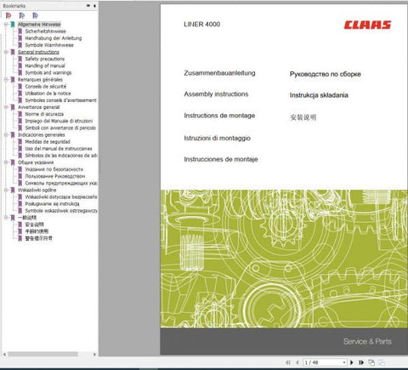The height and width of the screenshot is (370, 408).
Task: Collapse the Indicaciones generales tree node
Action: tap(6, 134)
